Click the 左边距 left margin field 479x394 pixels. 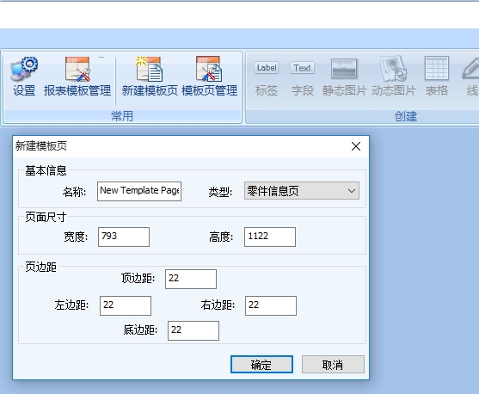tap(126, 305)
